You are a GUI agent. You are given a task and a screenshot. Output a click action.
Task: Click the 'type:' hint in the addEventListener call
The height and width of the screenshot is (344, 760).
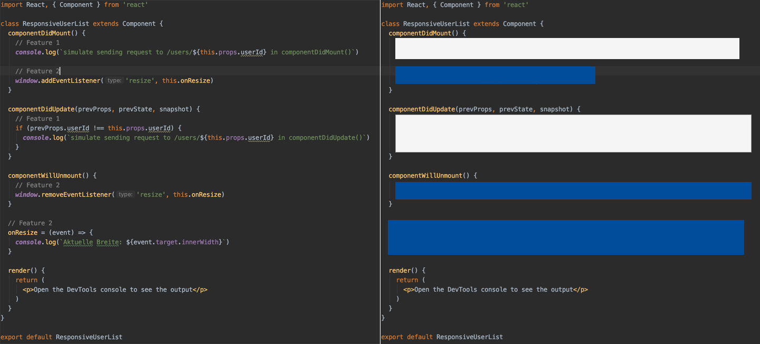pyautogui.click(x=114, y=81)
